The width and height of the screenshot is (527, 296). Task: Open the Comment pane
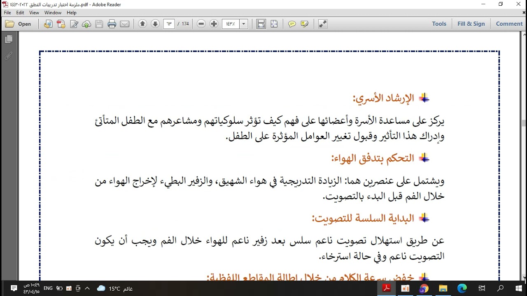click(x=509, y=24)
